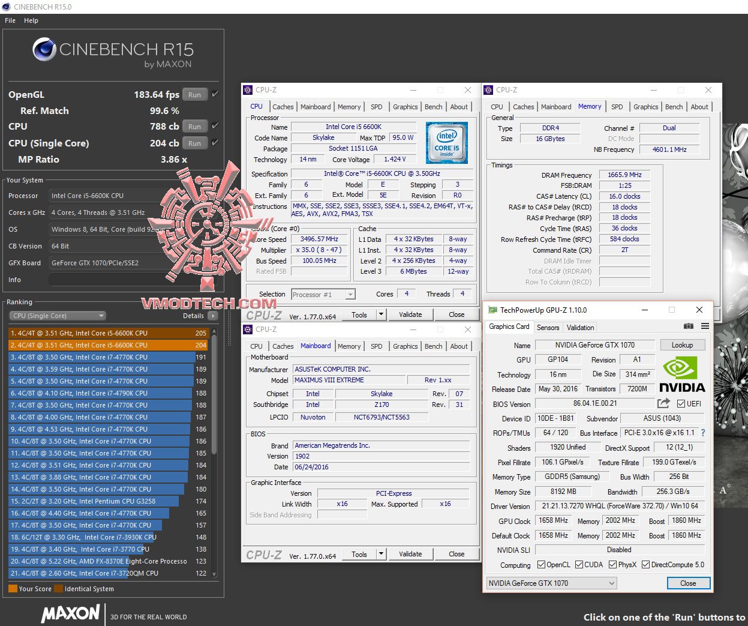
Task: Switch to Caches tab in CPU-Z processor window
Action: [x=283, y=107]
